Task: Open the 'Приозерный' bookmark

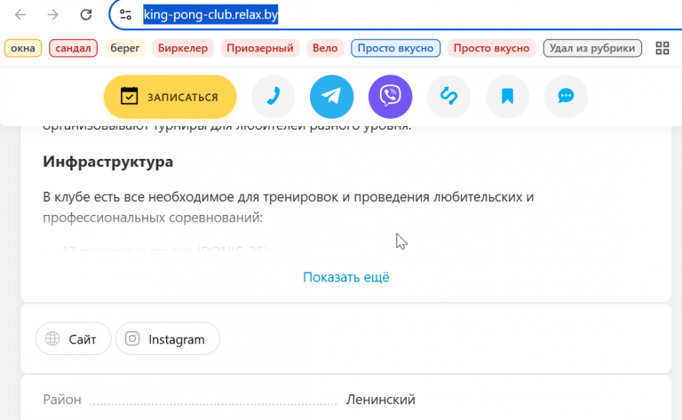Action: pos(260,48)
